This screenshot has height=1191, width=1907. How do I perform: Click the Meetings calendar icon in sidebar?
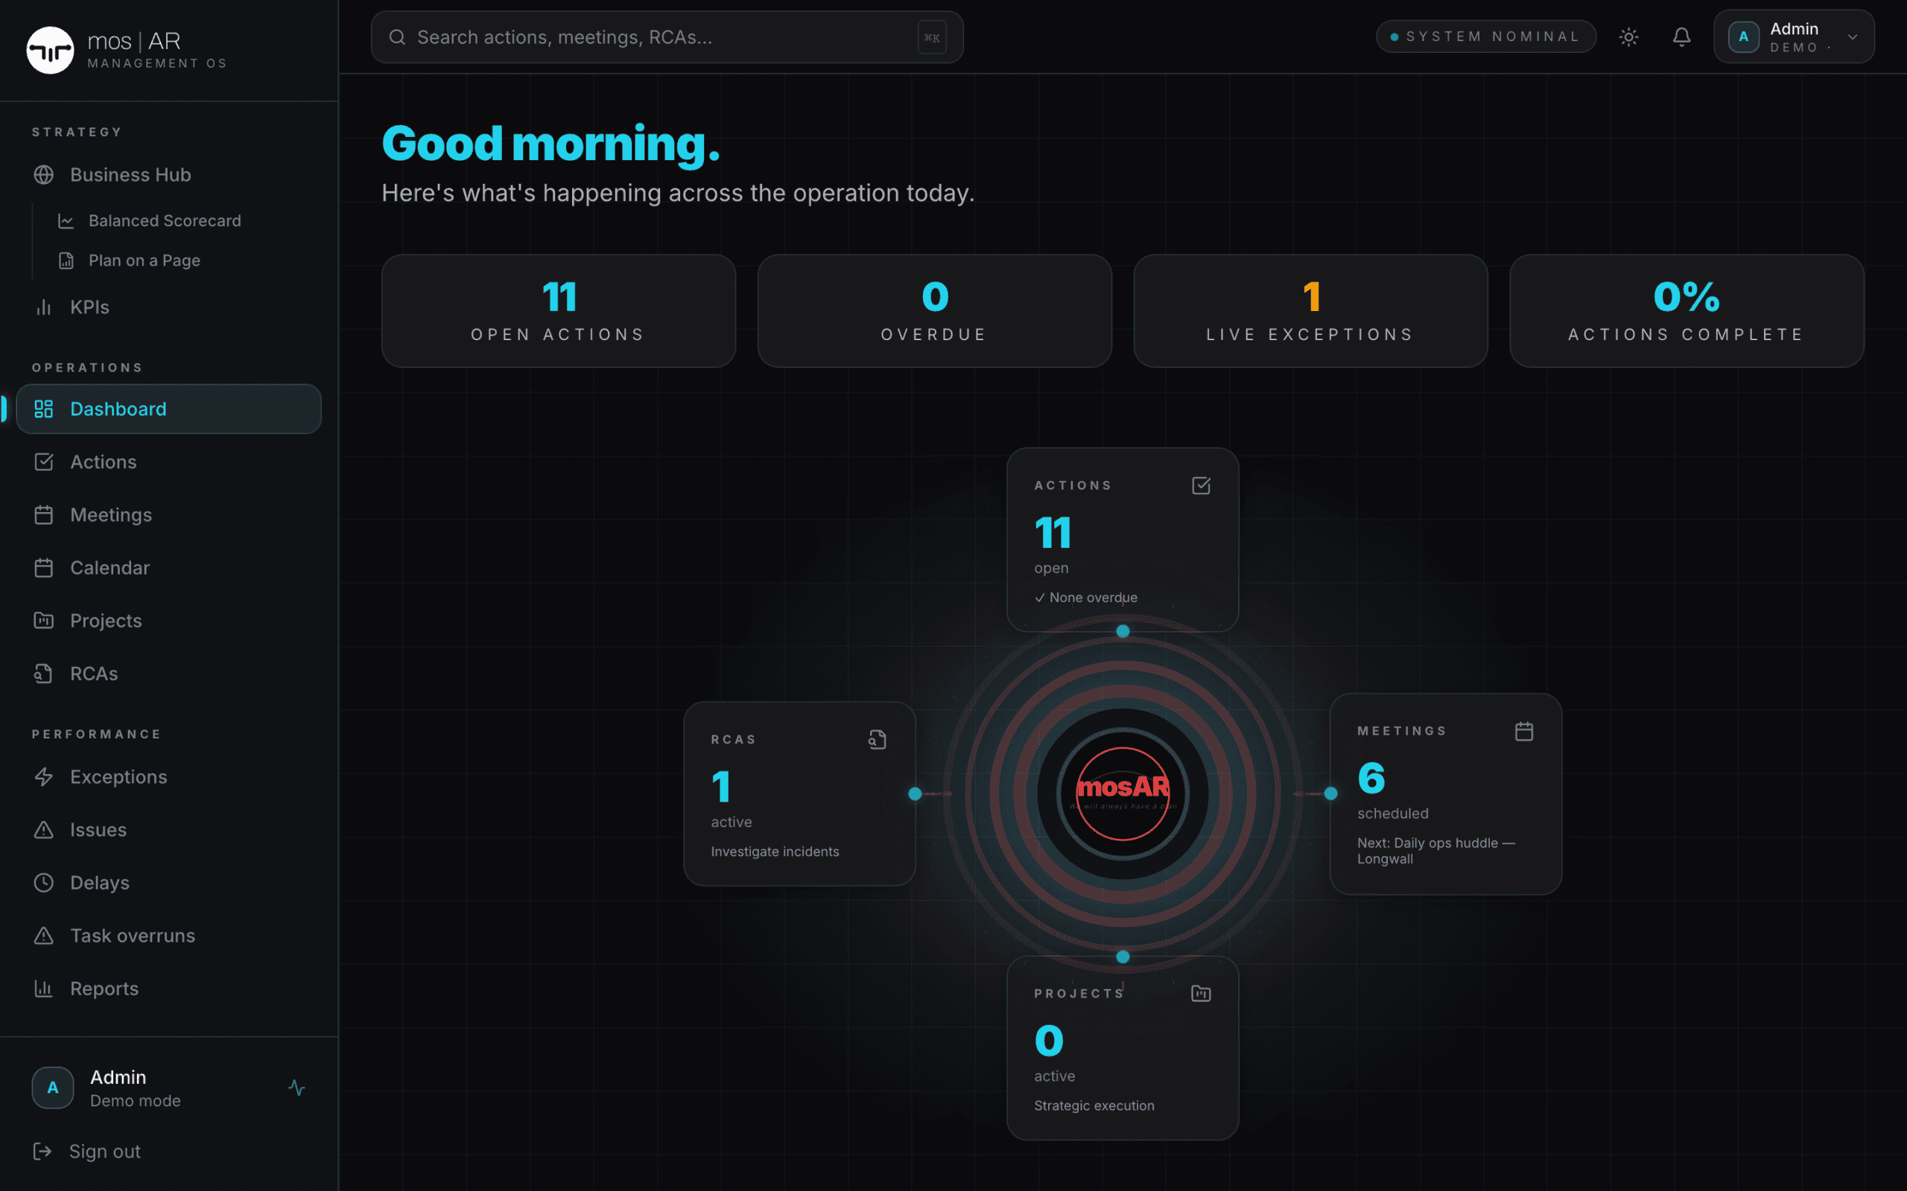pos(44,515)
